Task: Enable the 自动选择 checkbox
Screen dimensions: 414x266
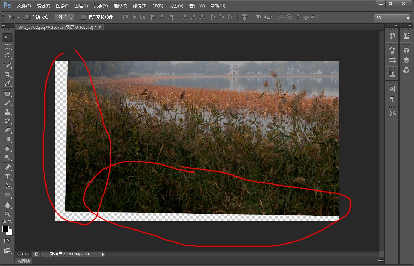Action: tap(27, 17)
